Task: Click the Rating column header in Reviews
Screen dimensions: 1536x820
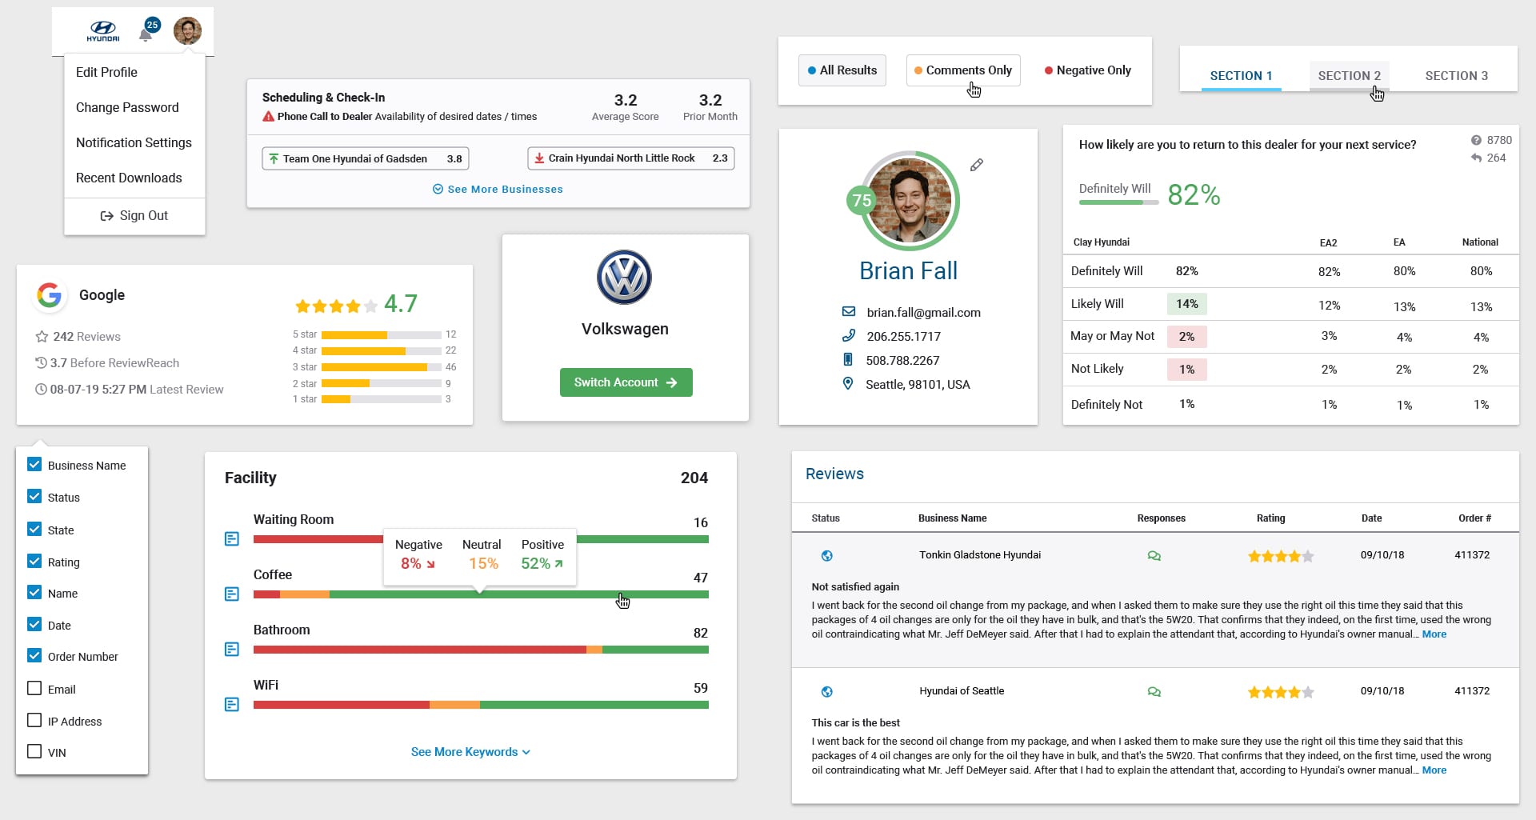Action: coord(1270,518)
